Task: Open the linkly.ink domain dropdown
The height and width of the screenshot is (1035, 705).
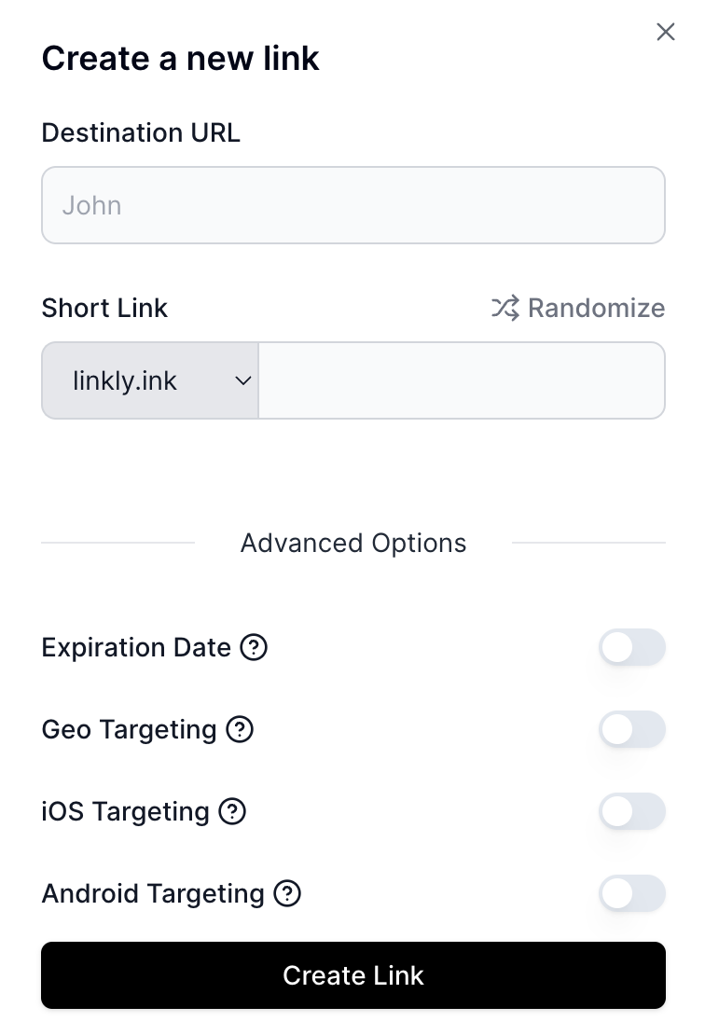Action: [150, 380]
